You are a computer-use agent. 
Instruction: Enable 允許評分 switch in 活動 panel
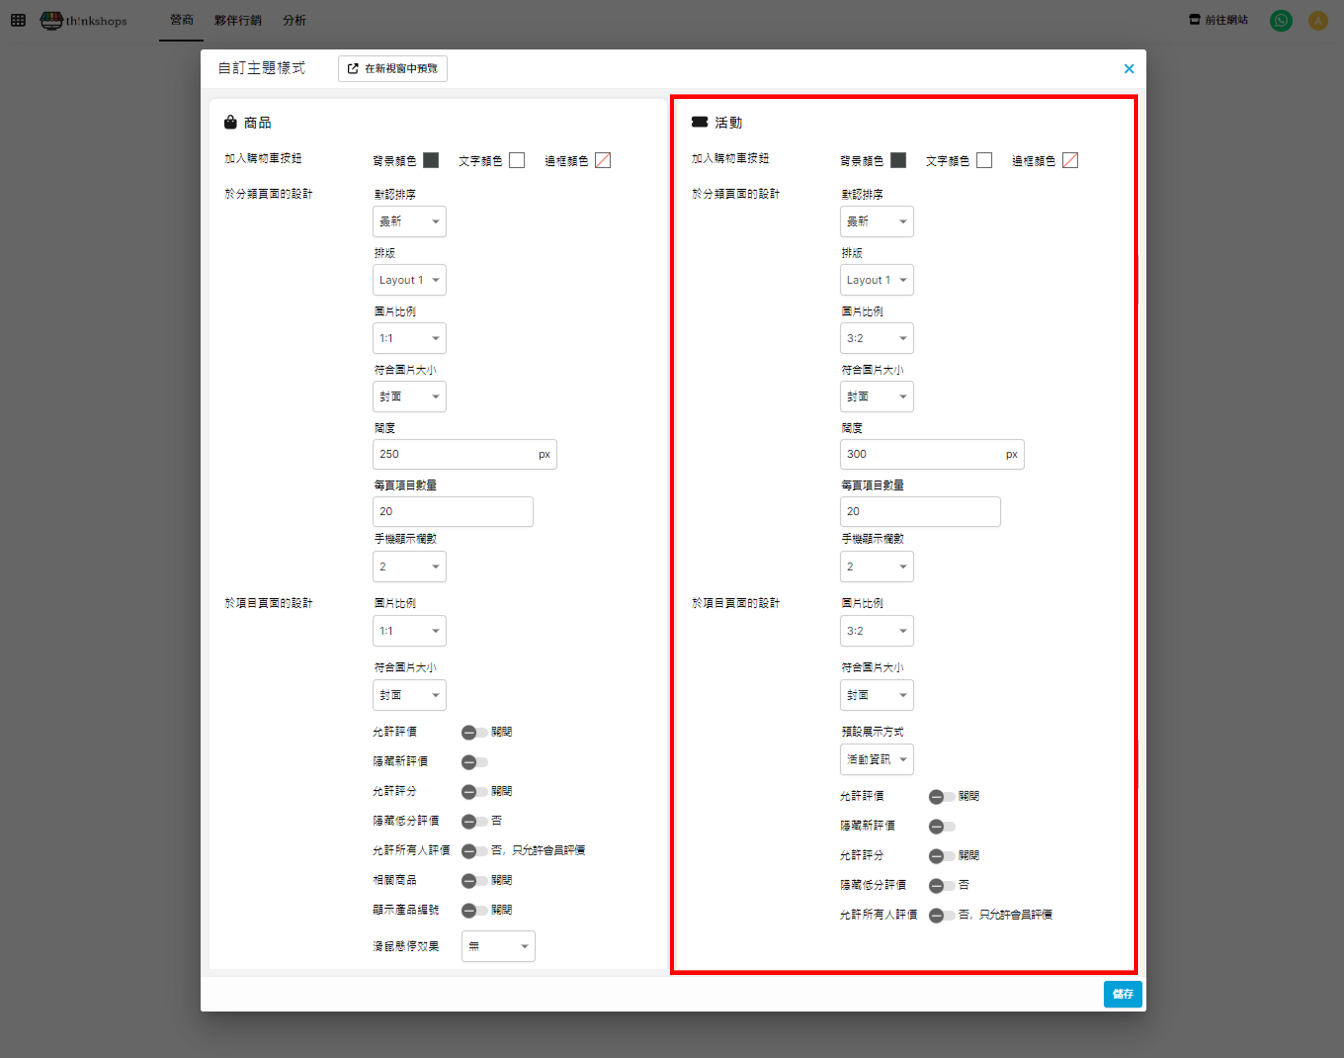point(941,855)
